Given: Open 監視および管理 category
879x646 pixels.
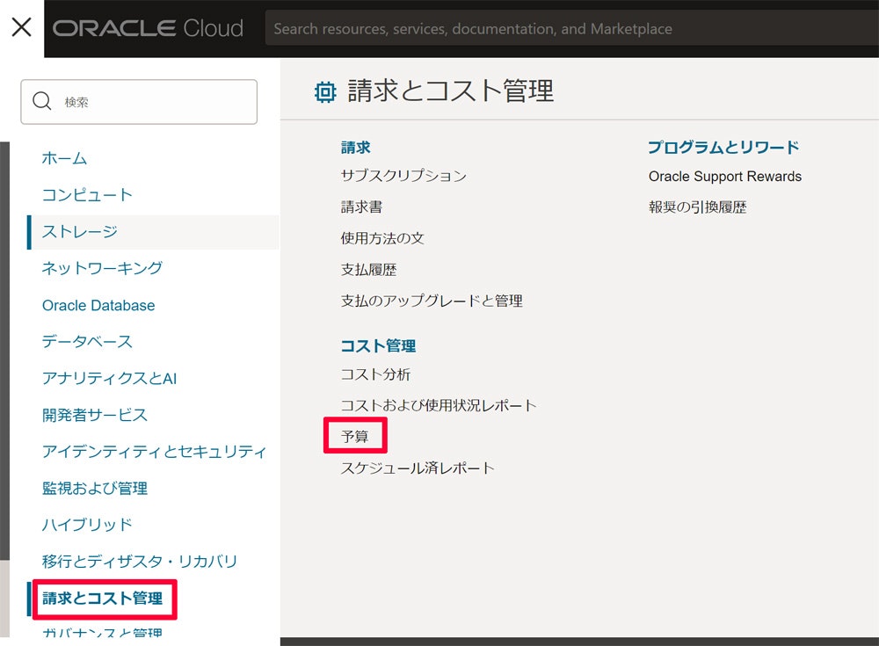Looking at the screenshot, I should pyautogui.click(x=95, y=489).
